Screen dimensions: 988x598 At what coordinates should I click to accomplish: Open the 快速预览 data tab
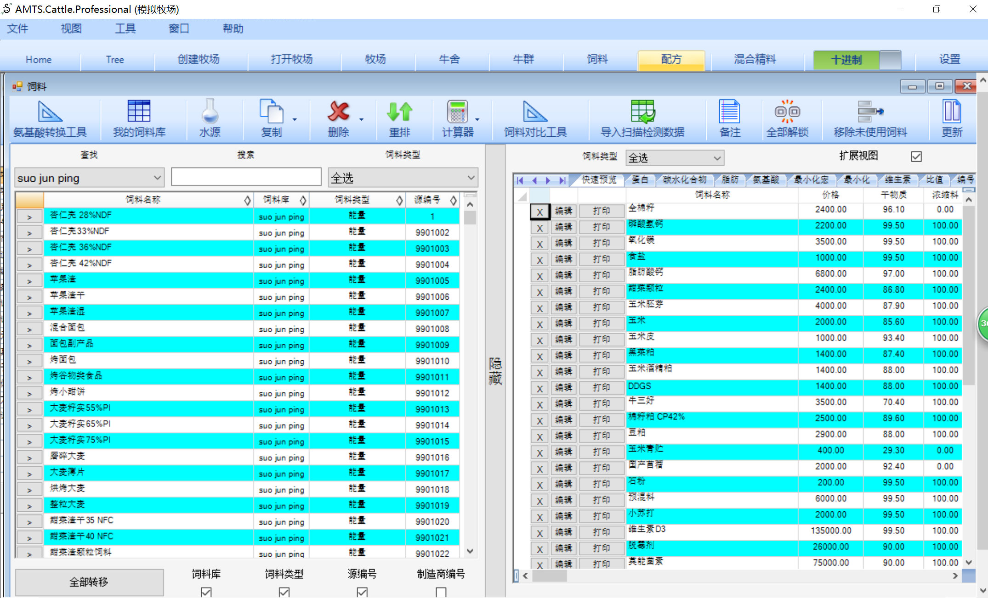[599, 180]
